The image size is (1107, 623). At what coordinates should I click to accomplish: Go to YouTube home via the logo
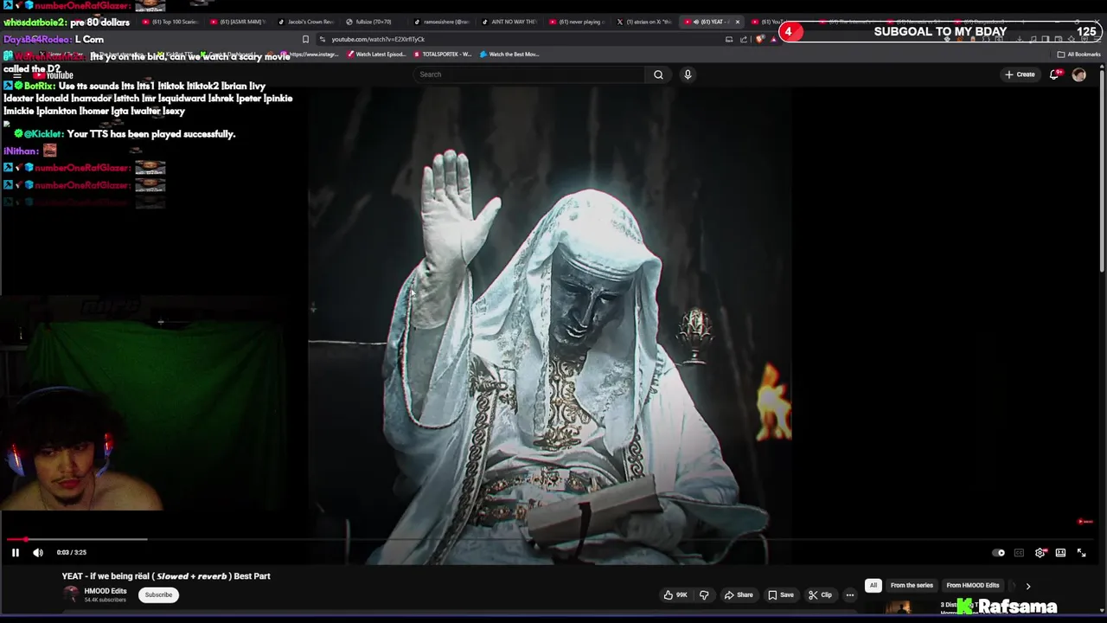coord(54,75)
